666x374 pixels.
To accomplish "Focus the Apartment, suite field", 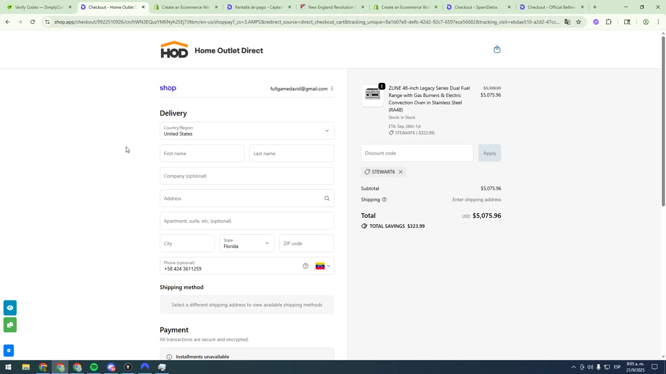I will pos(247,221).
